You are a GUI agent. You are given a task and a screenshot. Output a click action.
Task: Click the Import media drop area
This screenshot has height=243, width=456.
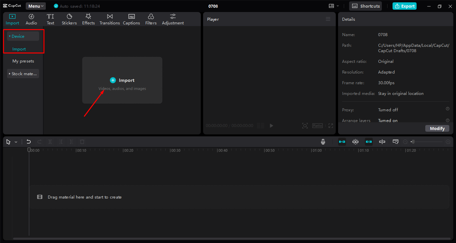[x=122, y=80]
